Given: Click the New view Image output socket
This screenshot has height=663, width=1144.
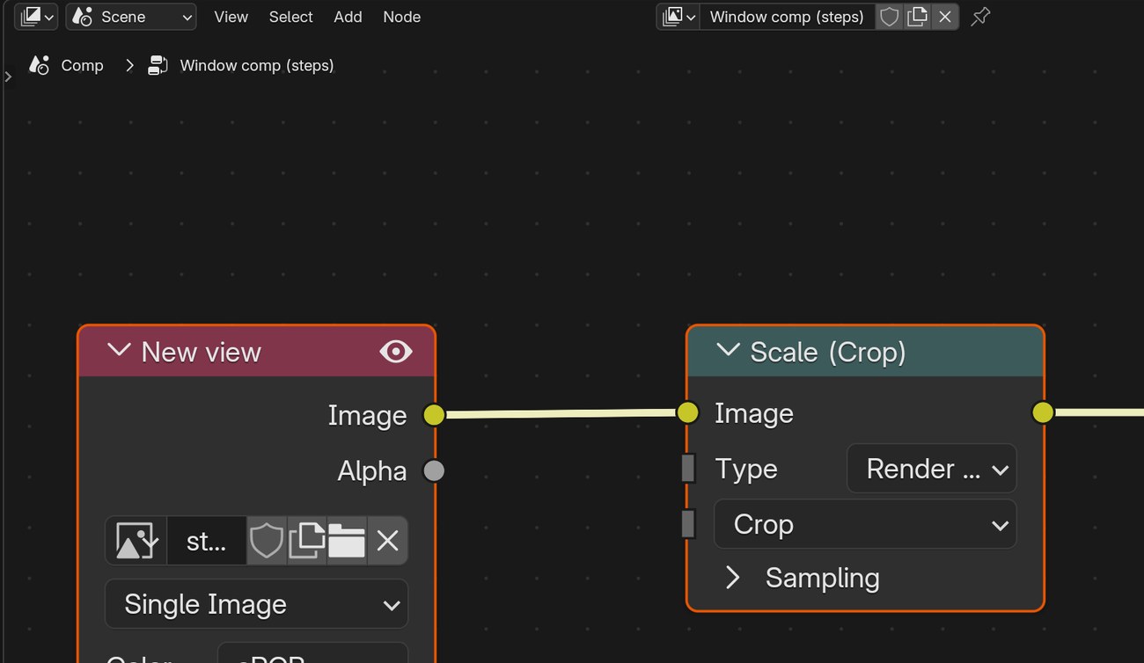Looking at the screenshot, I should click(x=434, y=415).
